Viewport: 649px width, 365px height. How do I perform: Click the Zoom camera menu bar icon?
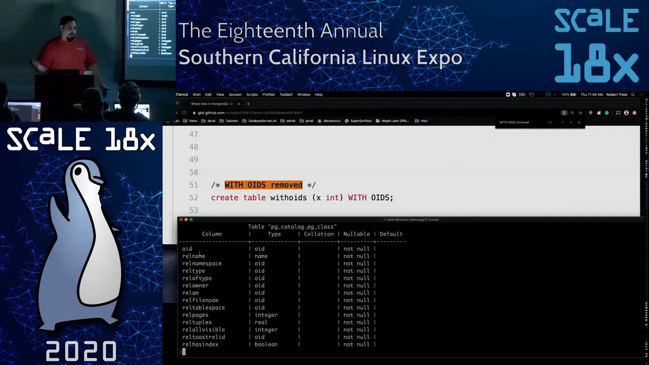tap(508, 94)
